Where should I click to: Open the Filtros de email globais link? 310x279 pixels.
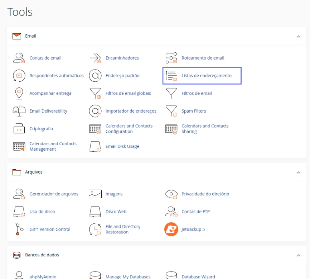(128, 94)
